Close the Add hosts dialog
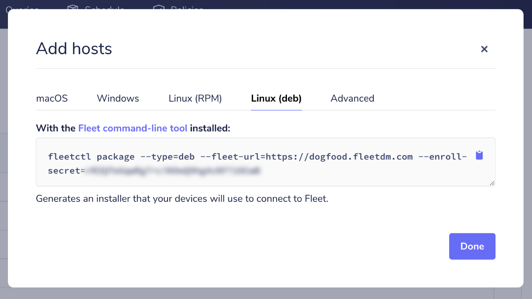Image resolution: width=532 pixels, height=299 pixels. (x=484, y=49)
